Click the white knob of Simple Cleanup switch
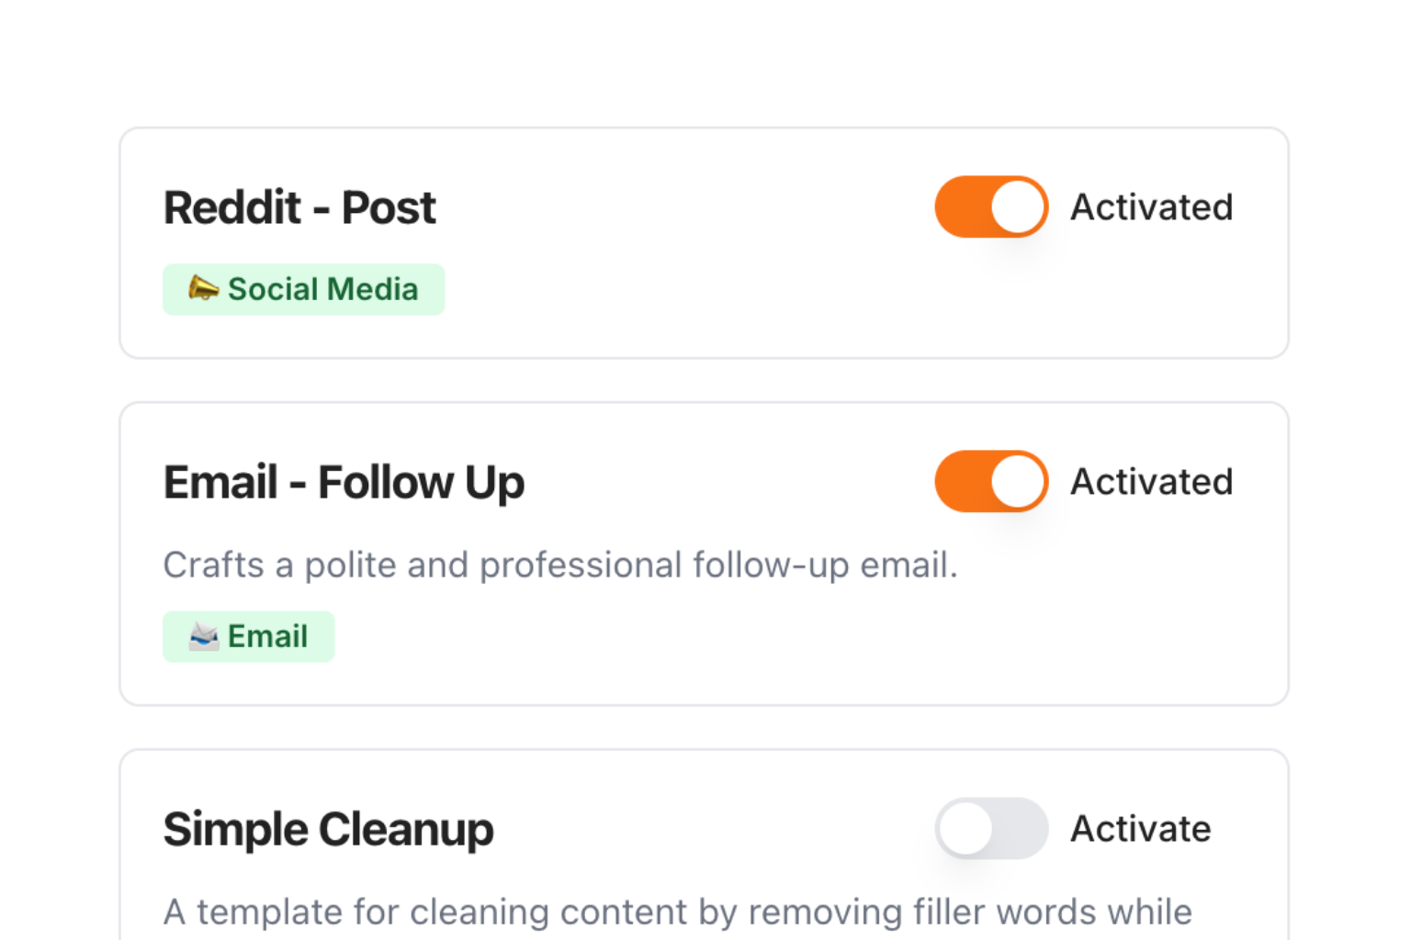This screenshot has height=940, width=1411. click(x=965, y=828)
